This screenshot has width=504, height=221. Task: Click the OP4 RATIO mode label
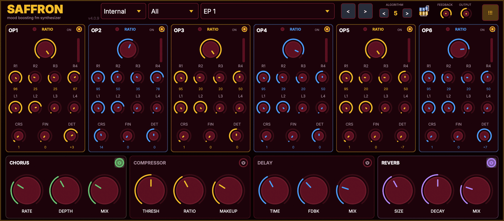(x=295, y=29)
